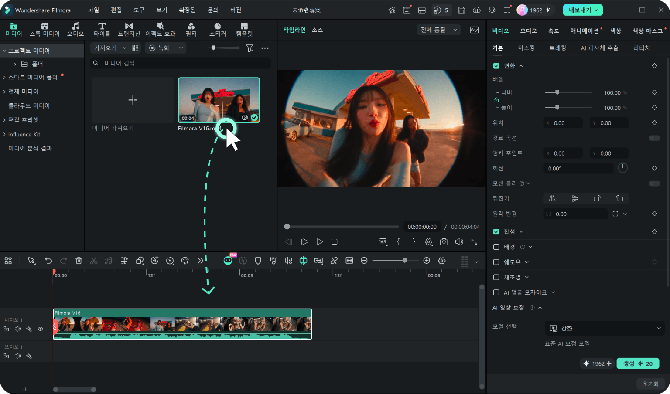Click the 초기화 reset button
670x394 pixels.
pos(650,384)
